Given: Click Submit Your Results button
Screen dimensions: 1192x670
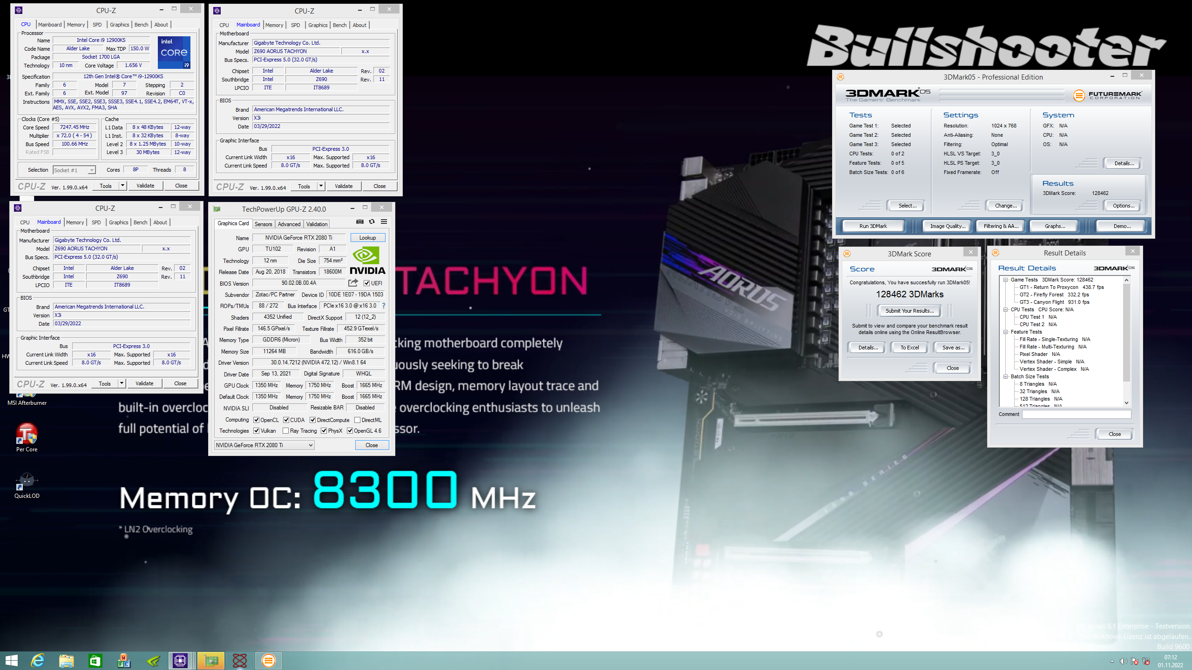Looking at the screenshot, I should click(x=909, y=311).
